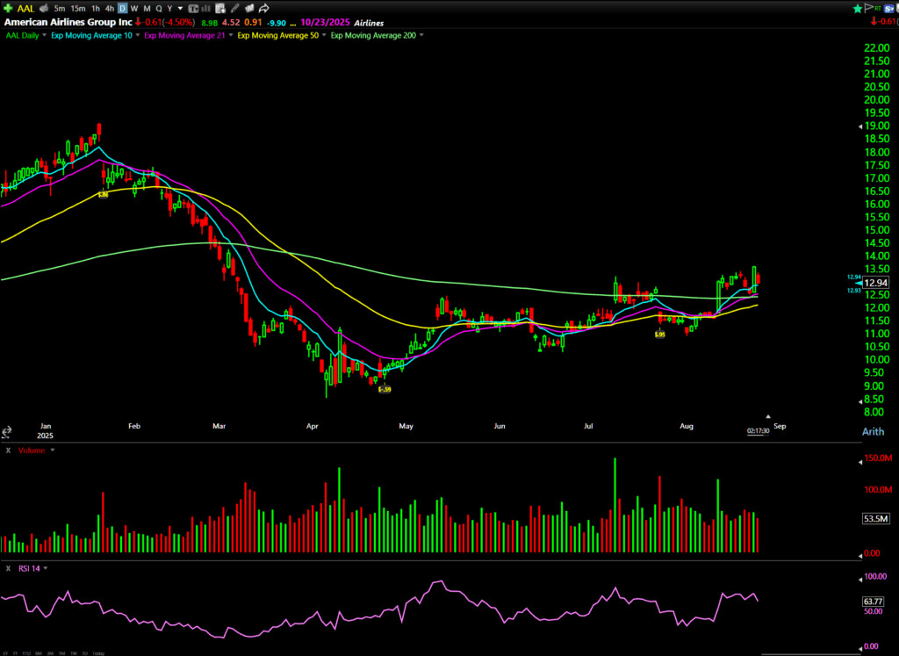Click the pointing hand icon beside AAL
Screen dimensions: 899x656
click(x=44, y=8)
